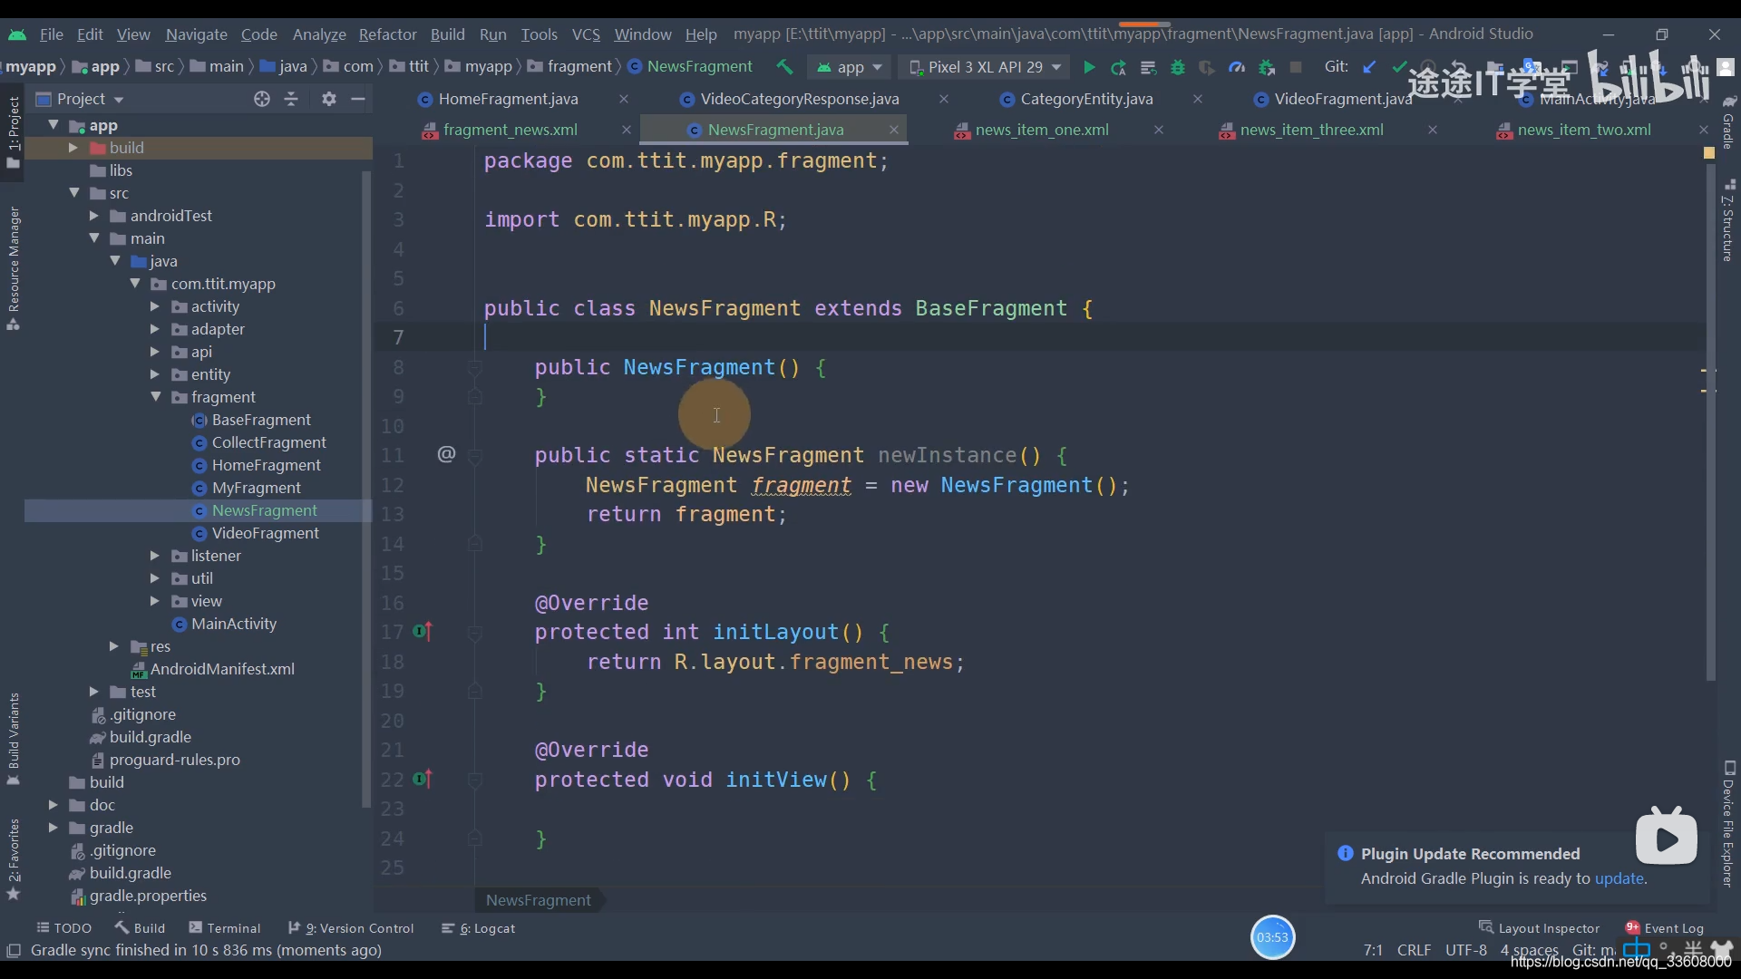Click the Profile app gauge icon
The width and height of the screenshot is (1741, 979).
tap(1236, 67)
